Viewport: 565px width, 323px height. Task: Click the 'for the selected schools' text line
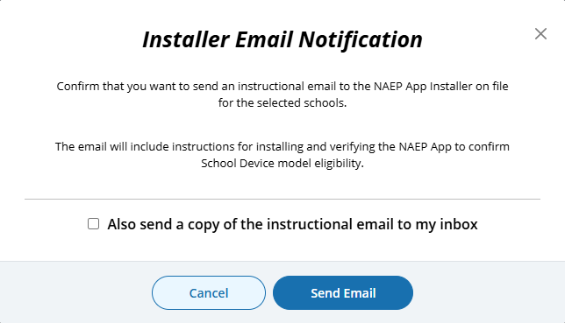coord(282,103)
